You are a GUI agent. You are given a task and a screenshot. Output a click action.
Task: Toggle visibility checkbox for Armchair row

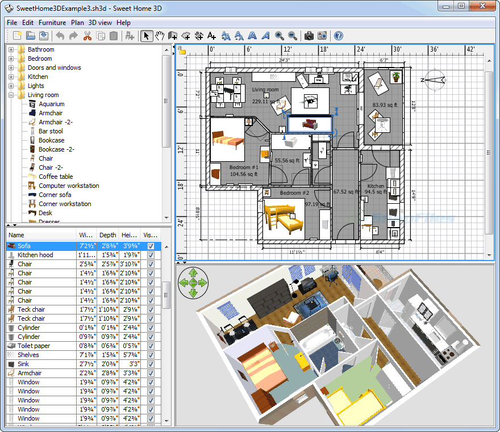pyautogui.click(x=151, y=374)
